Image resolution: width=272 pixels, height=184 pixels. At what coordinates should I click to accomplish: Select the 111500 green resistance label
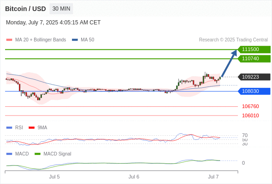pyautogui.click(x=254, y=49)
